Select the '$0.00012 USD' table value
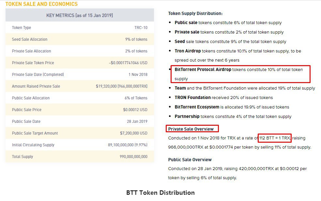This screenshot has height=201, width=321. click(135, 109)
